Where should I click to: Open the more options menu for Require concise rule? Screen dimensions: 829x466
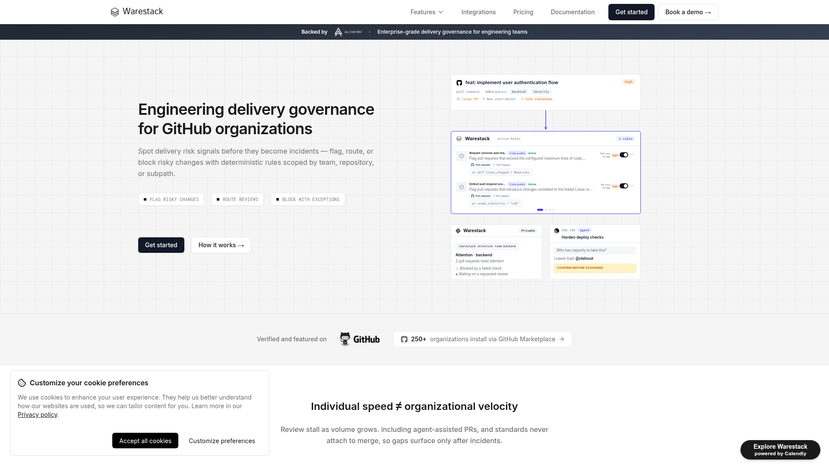pos(632,155)
